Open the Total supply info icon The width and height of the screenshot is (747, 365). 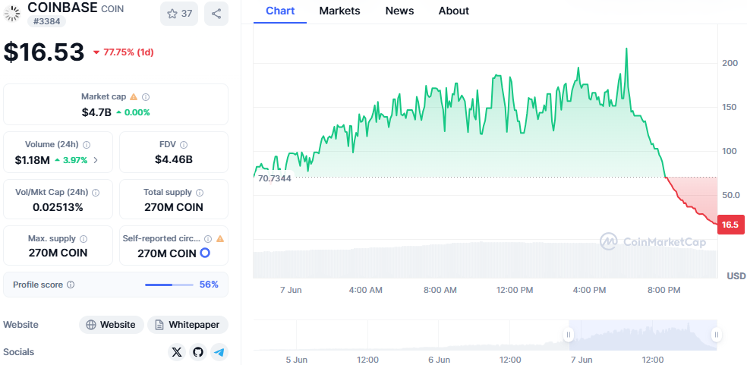(200, 193)
